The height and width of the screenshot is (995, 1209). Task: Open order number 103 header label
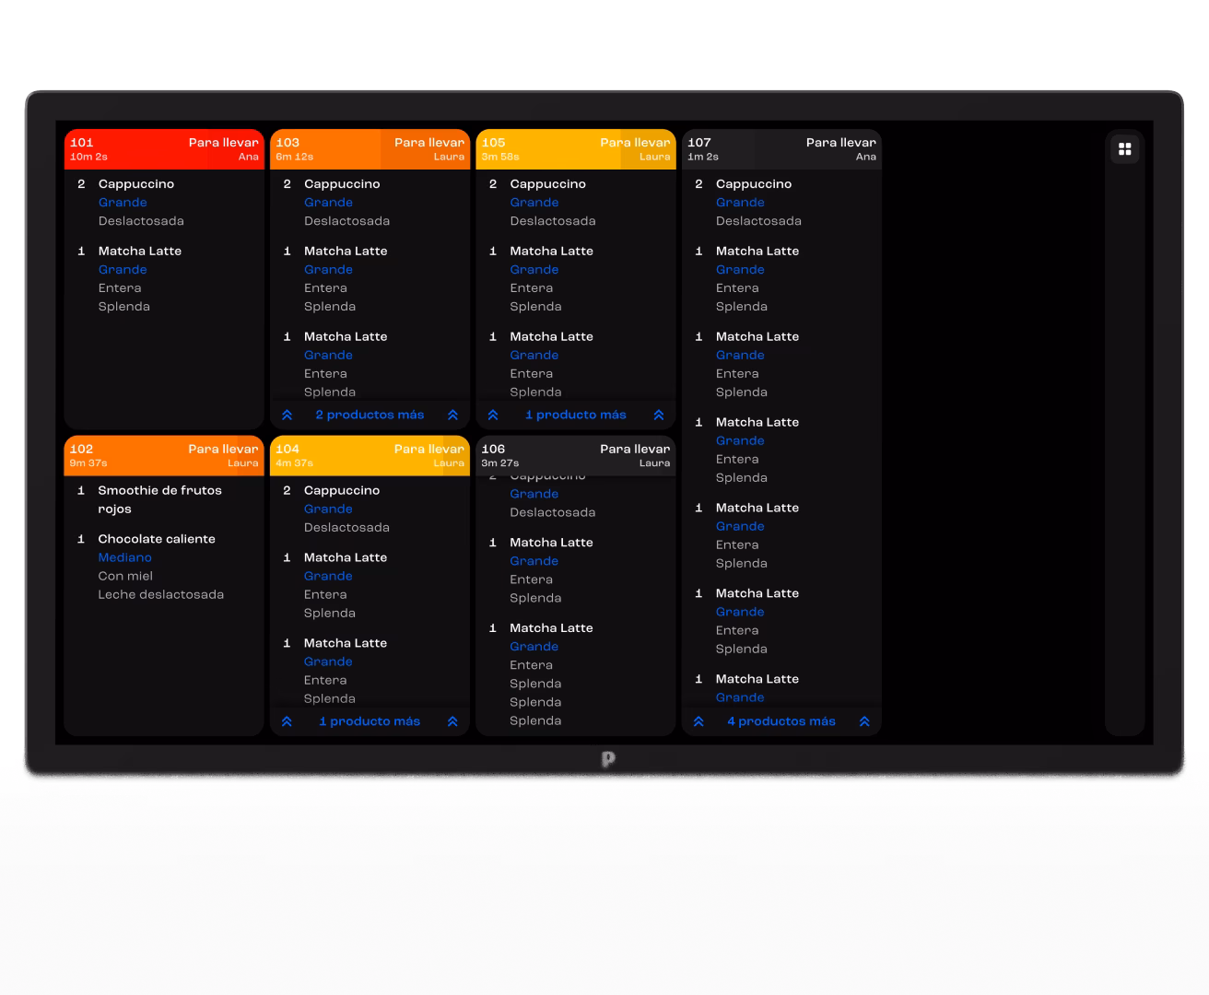(x=288, y=143)
